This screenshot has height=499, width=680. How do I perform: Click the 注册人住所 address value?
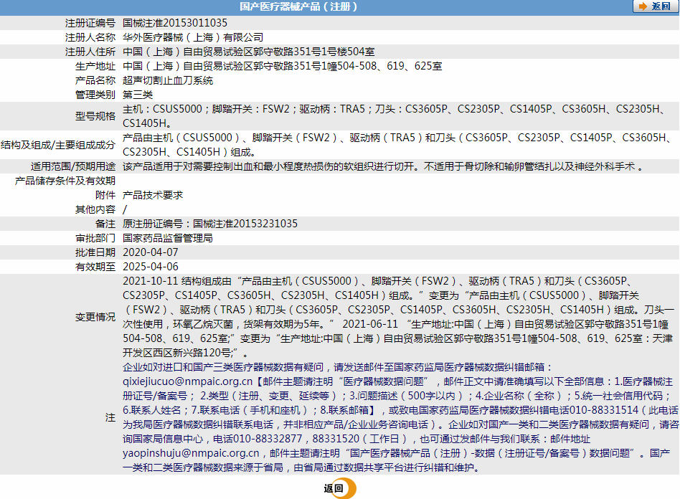pyautogui.click(x=248, y=52)
